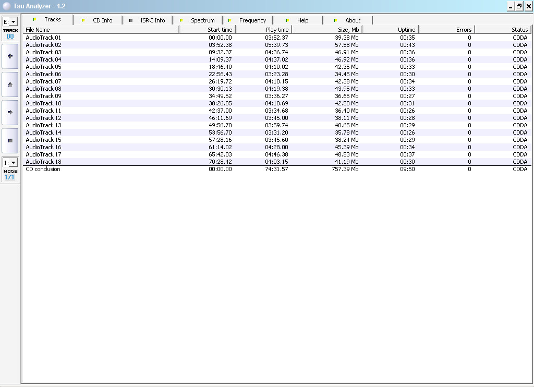Click the square stop button
This screenshot has width=534, height=387.
(10, 140)
